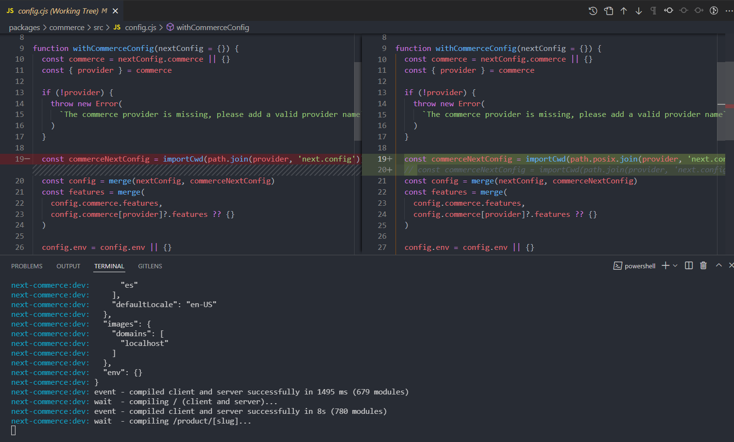
Task: Split the terminal with the split icon
Action: (x=689, y=265)
